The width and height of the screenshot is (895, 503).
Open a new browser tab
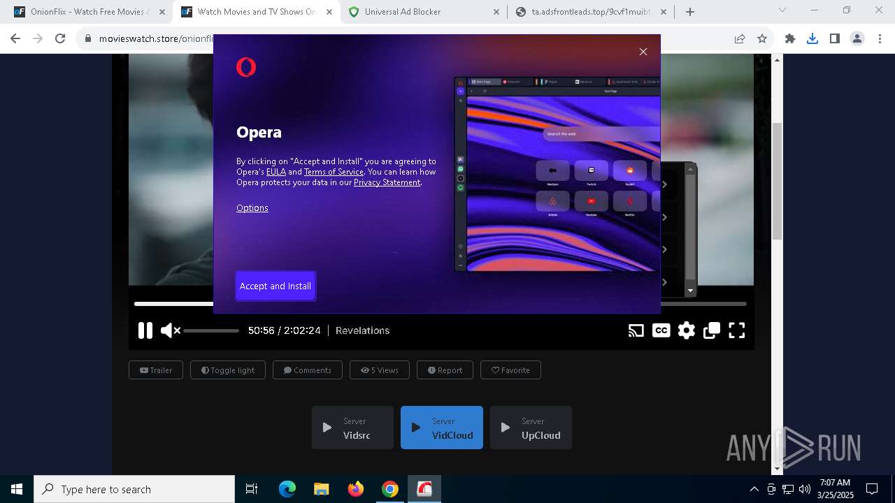690,12
